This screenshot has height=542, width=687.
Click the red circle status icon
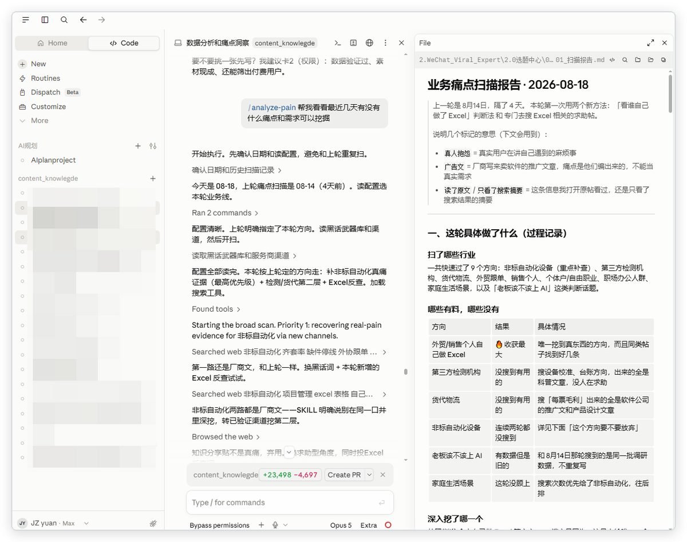coord(388,525)
